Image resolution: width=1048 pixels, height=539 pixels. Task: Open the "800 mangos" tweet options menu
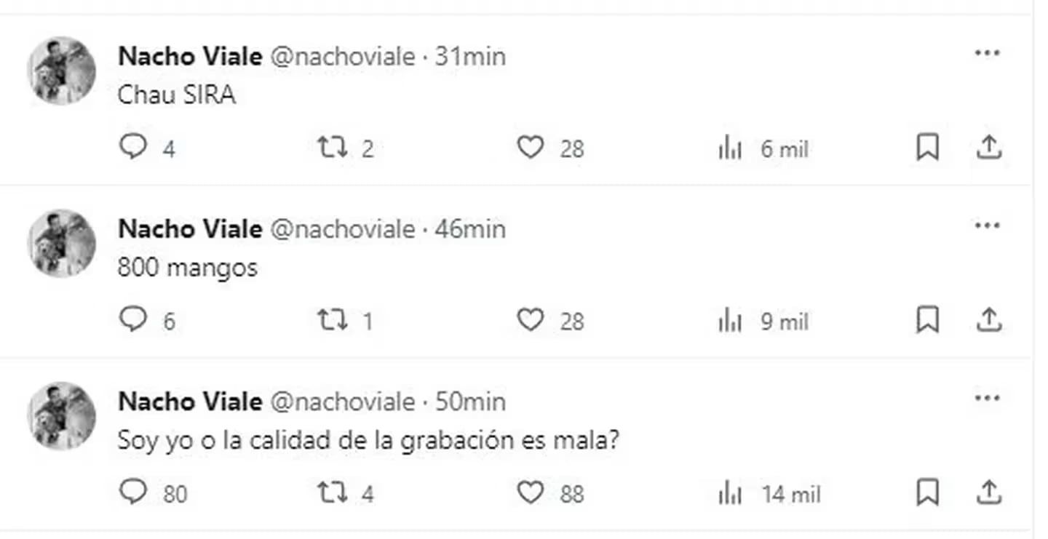tap(987, 225)
